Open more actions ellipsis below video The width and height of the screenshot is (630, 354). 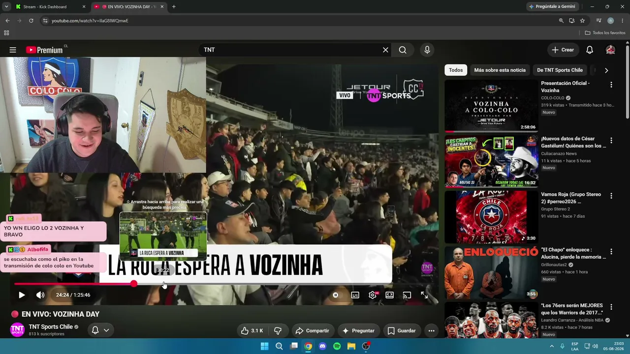pos(431,331)
